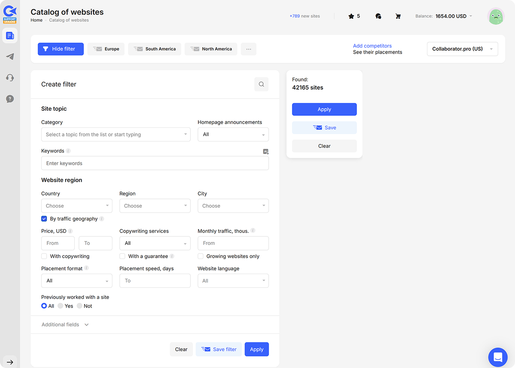
Task: Click the AI keyword generator icon
Action: point(266,151)
